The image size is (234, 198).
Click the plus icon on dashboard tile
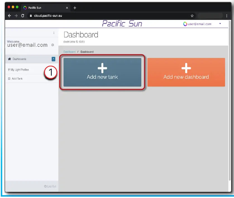tap(186, 68)
